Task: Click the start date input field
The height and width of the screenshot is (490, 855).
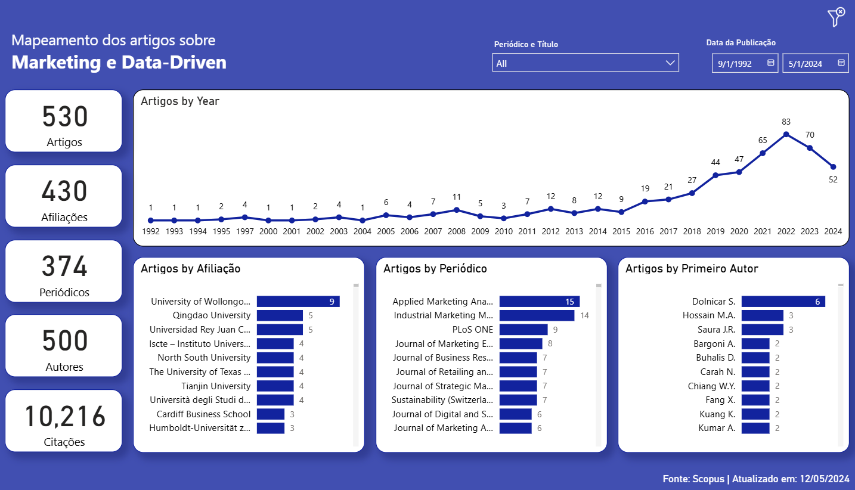Action: point(739,63)
